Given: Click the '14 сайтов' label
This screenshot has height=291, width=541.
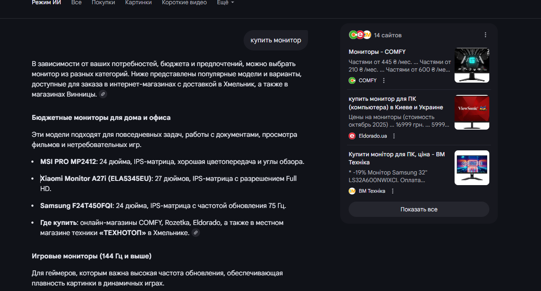Looking at the screenshot, I should tap(388, 35).
